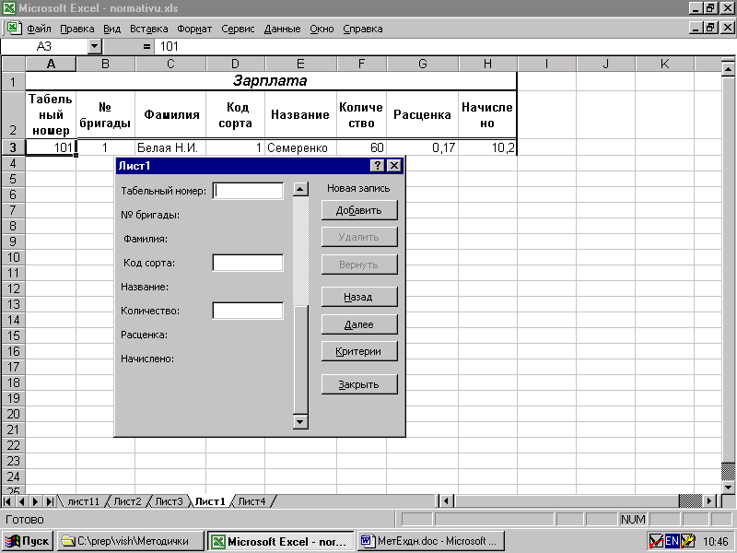
Task: Click the formula bar showing 101
Action: [444, 46]
